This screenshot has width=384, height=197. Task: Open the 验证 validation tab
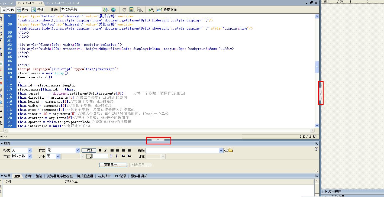tap(39, 176)
